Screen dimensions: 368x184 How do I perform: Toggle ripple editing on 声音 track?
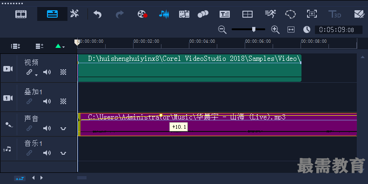pos(29,128)
